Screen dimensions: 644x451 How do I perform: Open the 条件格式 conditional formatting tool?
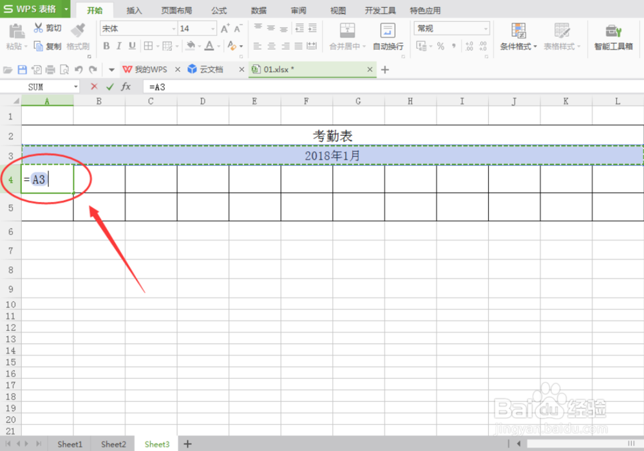(517, 36)
